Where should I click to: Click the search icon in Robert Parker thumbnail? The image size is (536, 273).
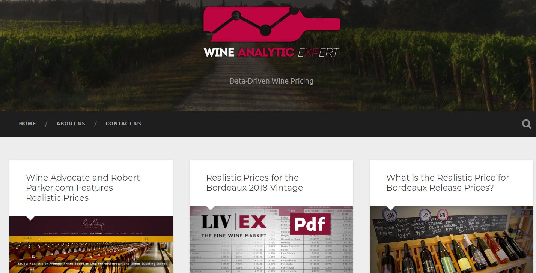coord(146,239)
